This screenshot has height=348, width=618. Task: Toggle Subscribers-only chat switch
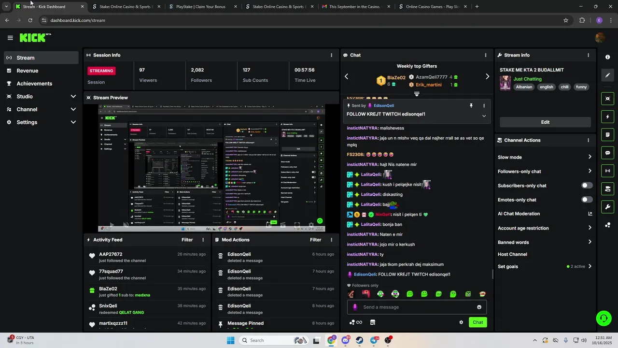[x=587, y=186]
